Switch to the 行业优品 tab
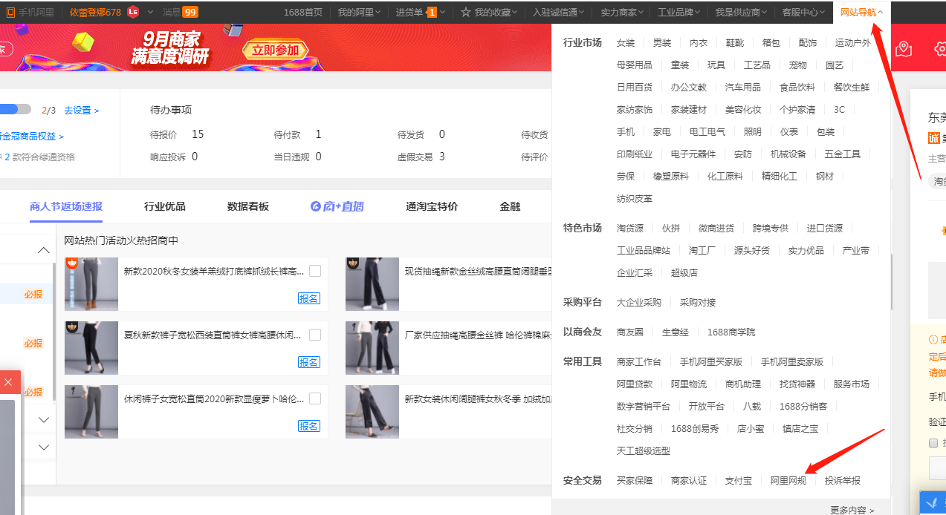This screenshot has height=515, width=946. pyautogui.click(x=164, y=206)
